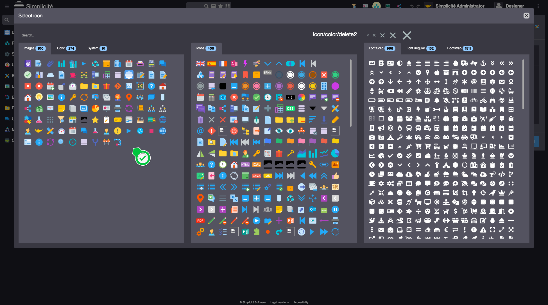This screenshot has width=548, height=305.
Task: Select the WWW globe icon
Action: pos(163,120)
